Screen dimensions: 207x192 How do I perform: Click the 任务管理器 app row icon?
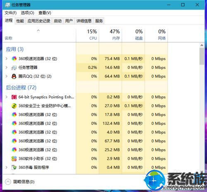click(14, 68)
